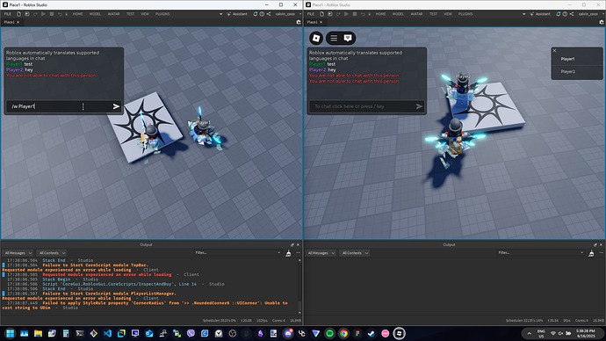Open the FILE menu in left Studio window
Viewport: 606px width, 341px height.
point(8,14)
